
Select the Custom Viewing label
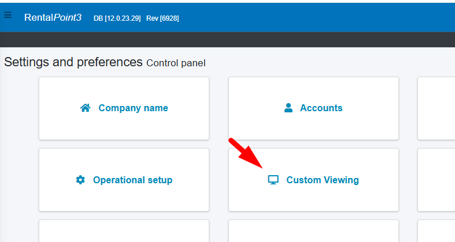pyautogui.click(x=323, y=180)
